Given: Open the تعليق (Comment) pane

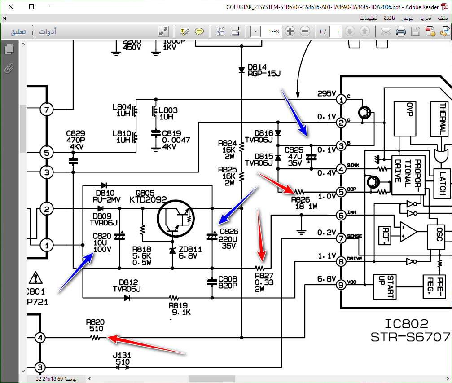Looking at the screenshot, I should tap(18, 31).
